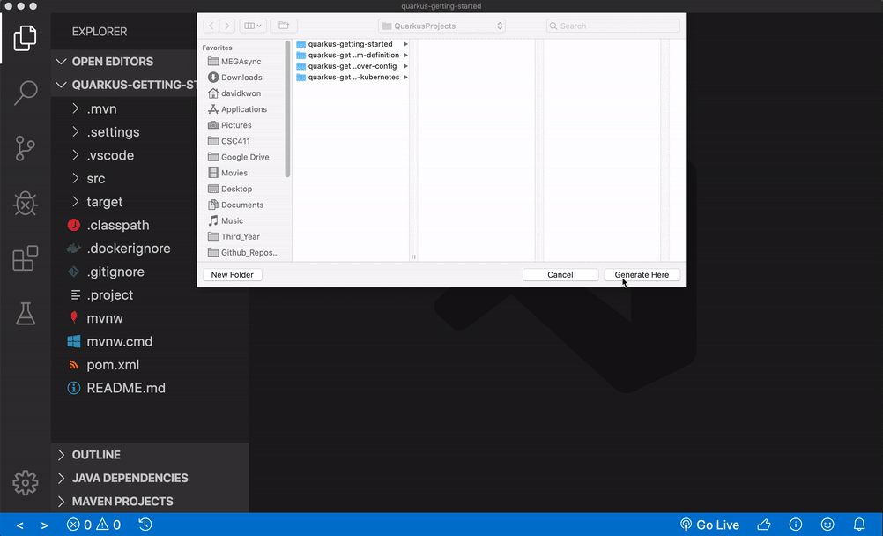Expand the OUTLINE section

pos(96,455)
